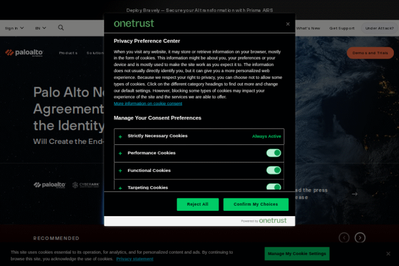
Task: Open the Get Support menu item
Action: pyautogui.click(x=342, y=28)
